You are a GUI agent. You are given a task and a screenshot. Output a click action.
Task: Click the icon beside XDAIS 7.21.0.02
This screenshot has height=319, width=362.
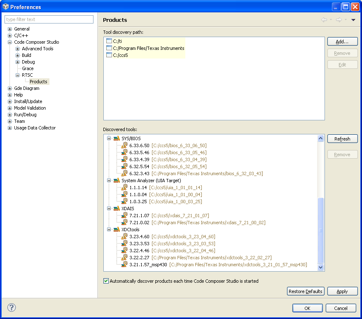click(x=124, y=222)
